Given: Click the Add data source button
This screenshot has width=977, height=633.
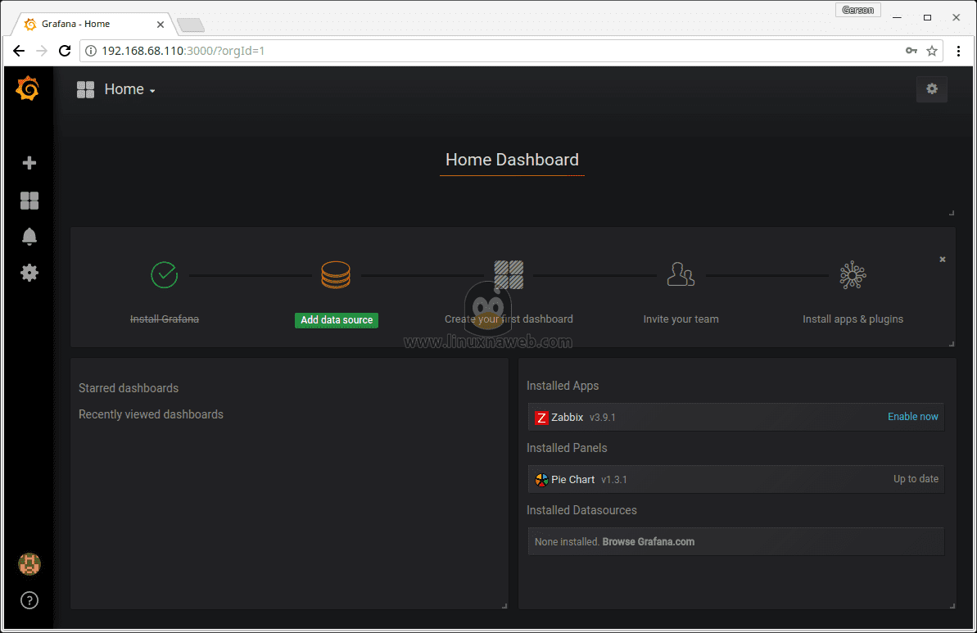Looking at the screenshot, I should (337, 319).
